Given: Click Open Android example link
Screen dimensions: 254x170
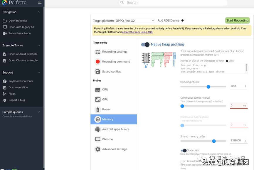Looking at the screenshot, I should (x=23, y=54).
